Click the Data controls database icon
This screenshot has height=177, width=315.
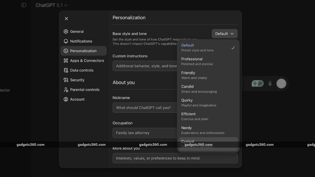(x=66, y=70)
